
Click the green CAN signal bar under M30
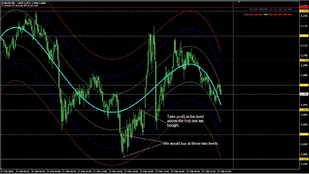[x=266, y=14]
